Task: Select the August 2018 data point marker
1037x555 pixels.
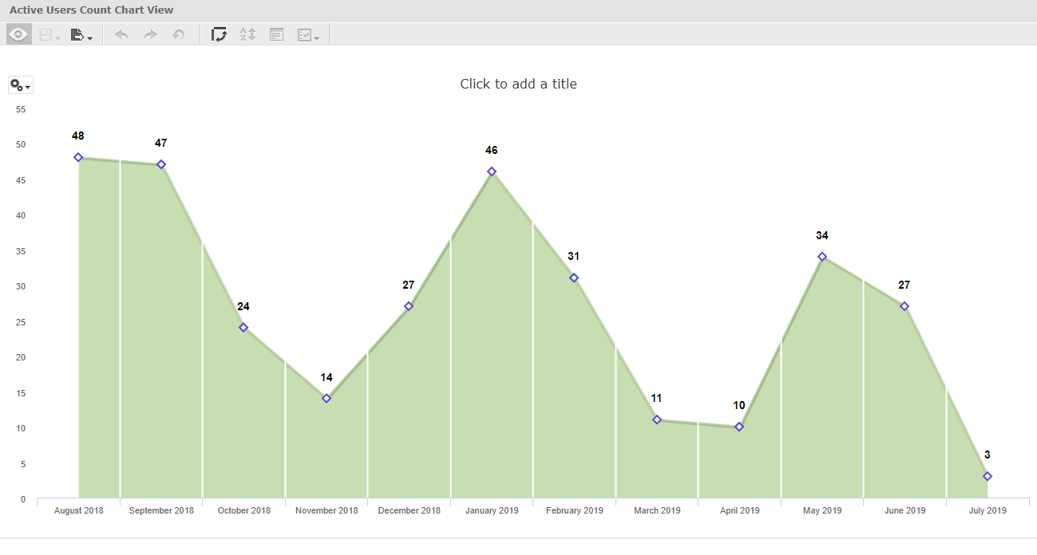Action: click(x=78, y=157)
